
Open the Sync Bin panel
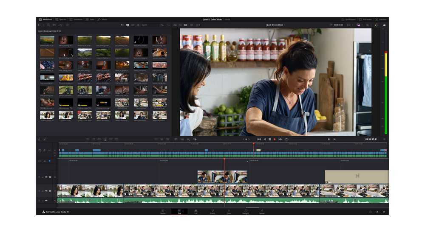click(x=61, y=20)
